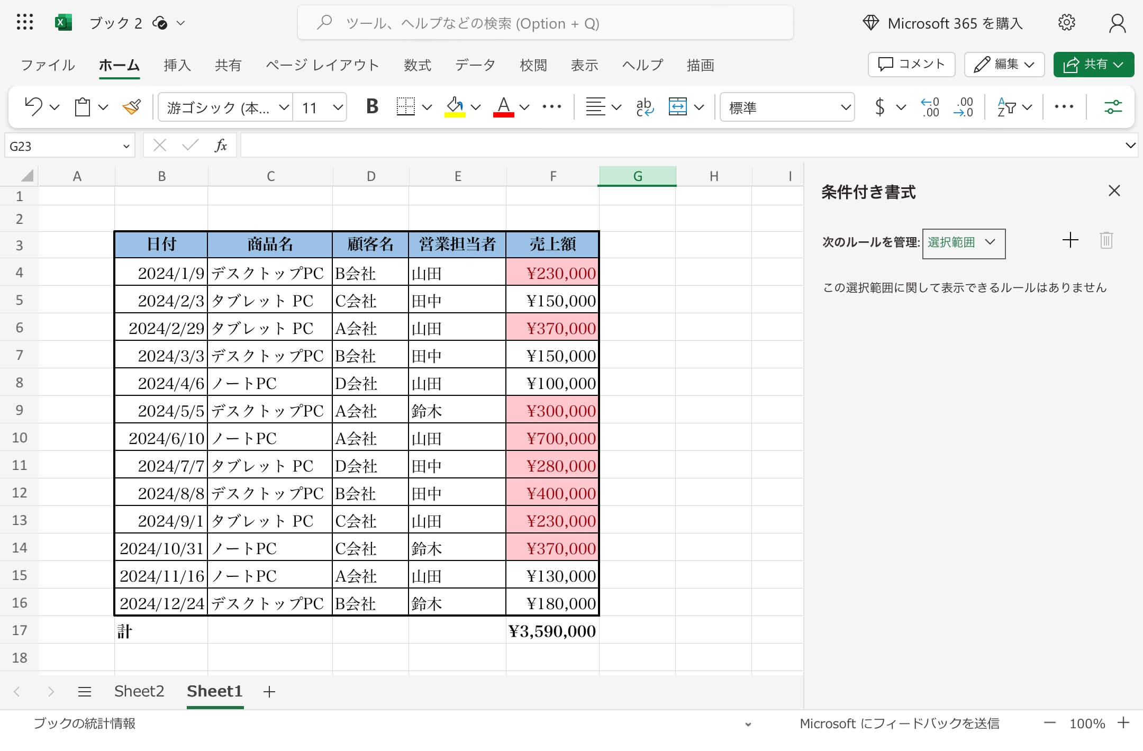Image resolution: width=1143 pixels, height=751 pixels.
Task: Switch to the 挿入 tab
Action: coord(177,65)
